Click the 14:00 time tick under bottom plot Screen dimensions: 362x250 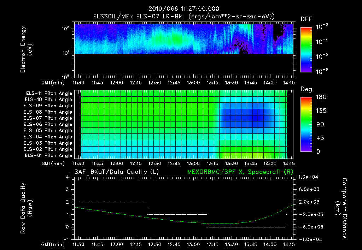click(270, 244)
